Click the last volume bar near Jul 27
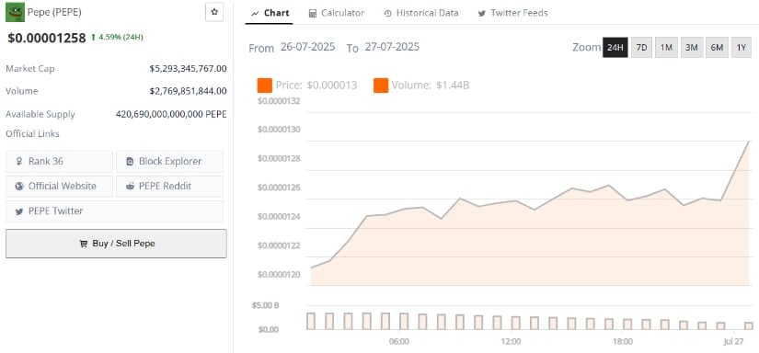The image size is (759, 353). point(749,326)
